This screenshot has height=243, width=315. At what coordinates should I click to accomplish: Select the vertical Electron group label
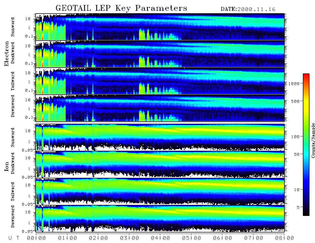tap(6, 54)
